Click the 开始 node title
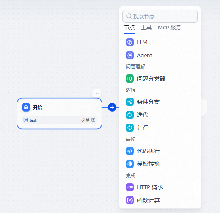220x213 pixels. coord(37,108)
